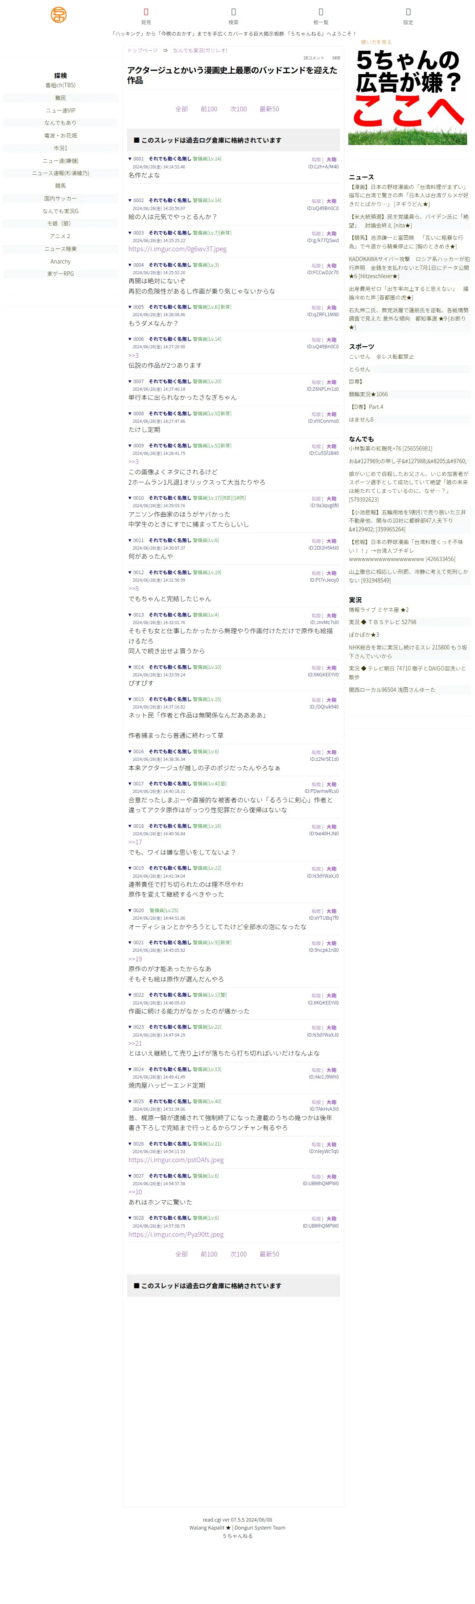Expand the ▼ menu of post 0010
The height and width of the screenshot is (1604, 475).
click(130, 498)
